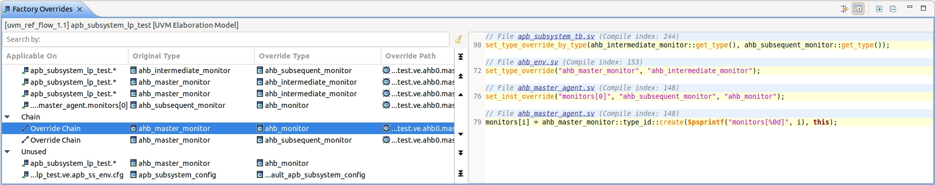Click ahb_monitor override type in highlighted row

pyautogui.click(x=287, y=129)
